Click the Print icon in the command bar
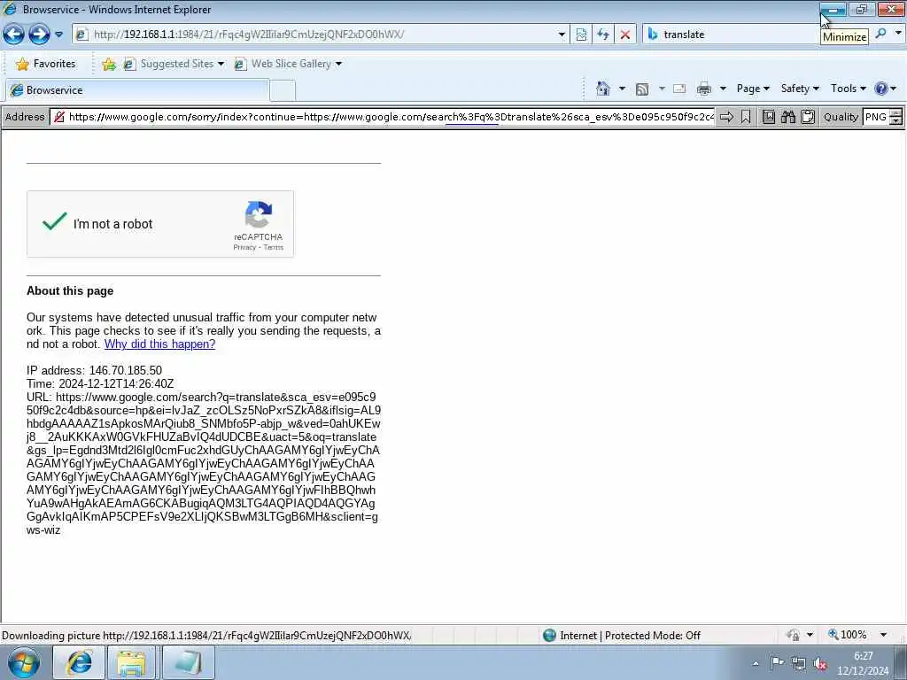 click(x=704, y=89)
